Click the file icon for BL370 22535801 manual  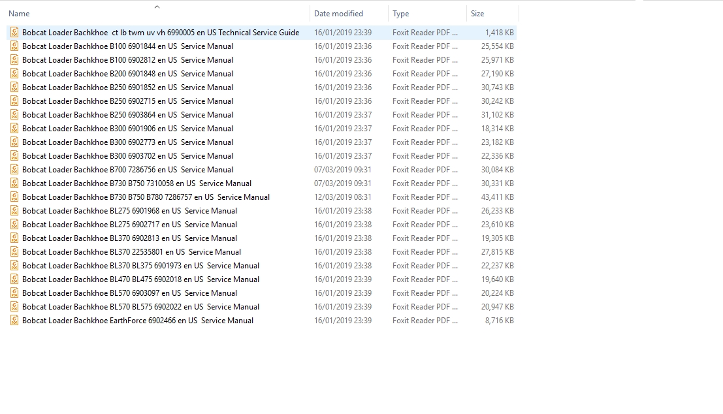pos(14,251)
